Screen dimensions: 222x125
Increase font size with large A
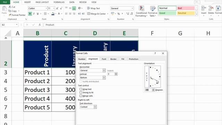point(57,8)
